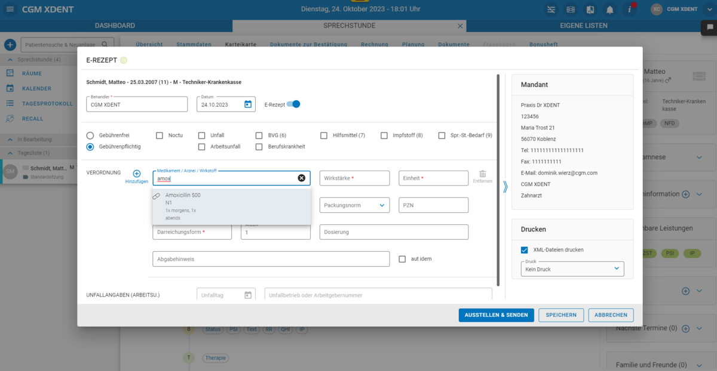Select the Gebührenfrei radio button
Screen dimensions: 717x371
90,135
